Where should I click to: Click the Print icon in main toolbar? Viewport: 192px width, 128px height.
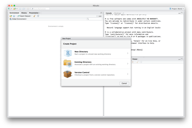point(28,9)
